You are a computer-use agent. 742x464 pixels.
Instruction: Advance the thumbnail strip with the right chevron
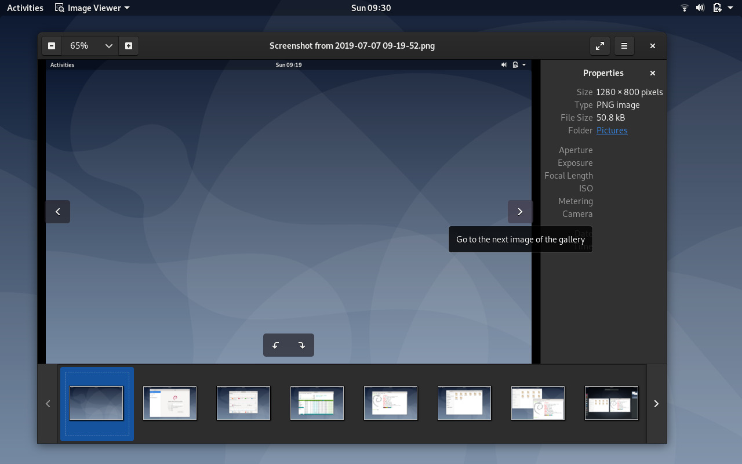coord(656,404)
